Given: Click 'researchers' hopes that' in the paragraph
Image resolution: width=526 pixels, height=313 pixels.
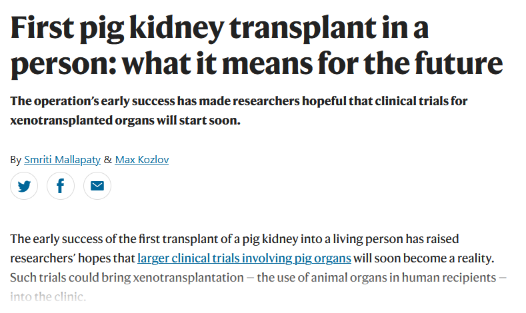Looking at the screenshot, I should [x=73, y=258].
